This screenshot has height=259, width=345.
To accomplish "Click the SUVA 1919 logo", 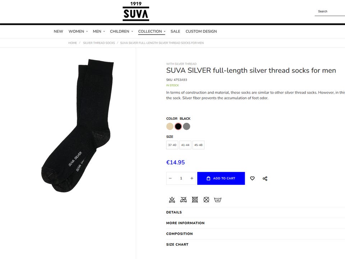I will tap(136, 11).
